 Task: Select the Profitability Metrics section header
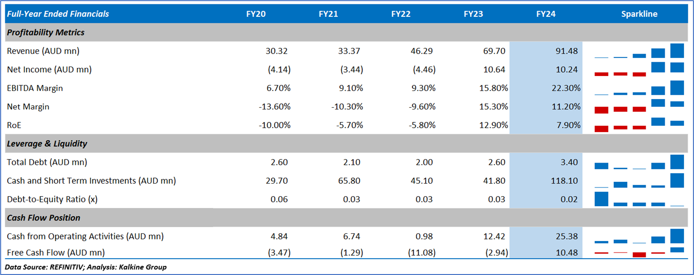[x=46, y=33]
